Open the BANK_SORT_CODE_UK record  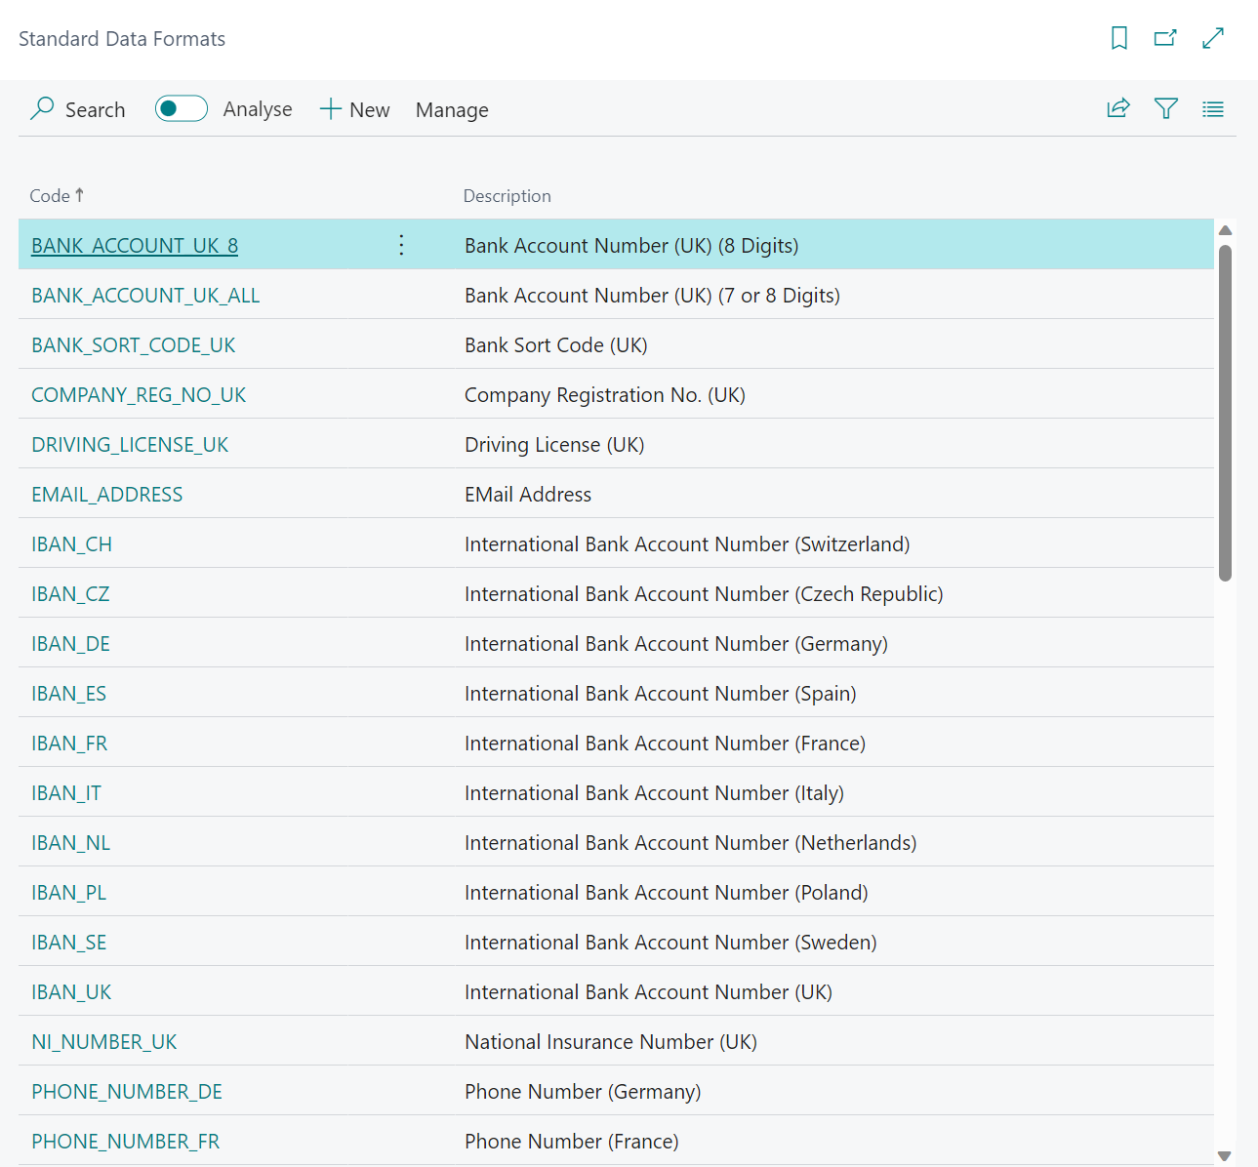[x=134, y=345]
